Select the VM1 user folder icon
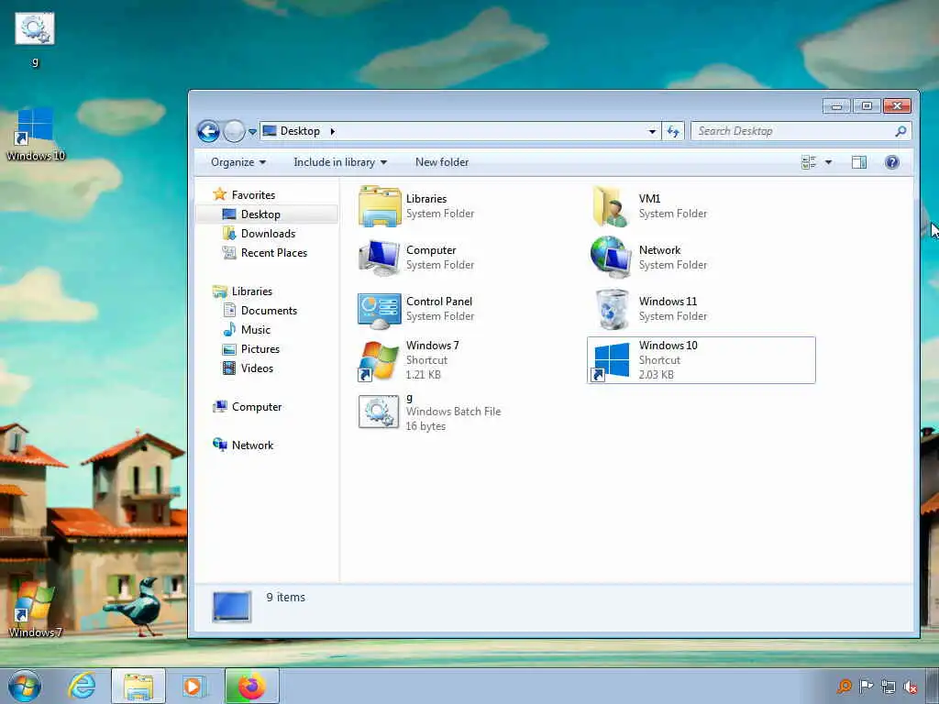This screenshot has height=704, width=939. [611, 206]
